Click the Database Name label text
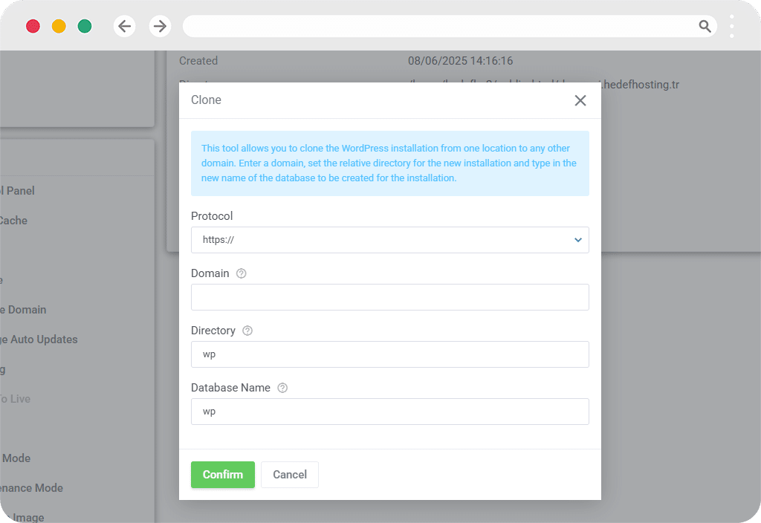The image size is (761, 523). (x=230, y=388)
